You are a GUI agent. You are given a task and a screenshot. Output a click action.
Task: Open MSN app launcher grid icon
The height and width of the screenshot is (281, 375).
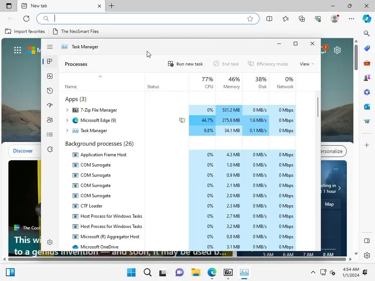[x=18, y=50]
